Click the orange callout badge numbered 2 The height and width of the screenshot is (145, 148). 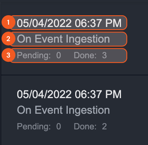pos(8,39)
